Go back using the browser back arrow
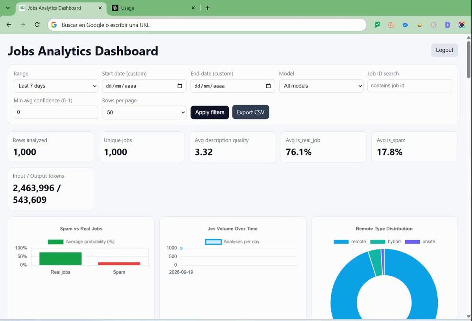Image resolution: width=472 pixels, height=321 pixels. click(9, 25)
